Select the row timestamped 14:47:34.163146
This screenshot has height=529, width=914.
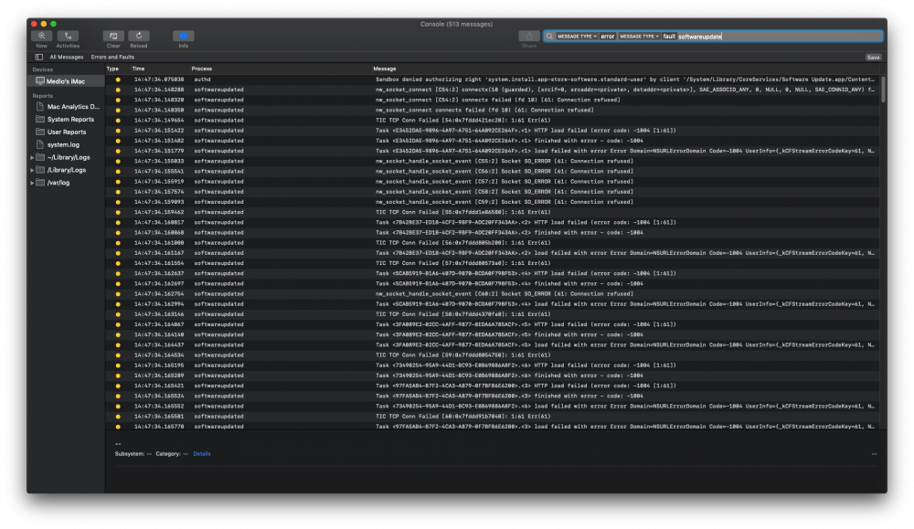coord(493,314)
